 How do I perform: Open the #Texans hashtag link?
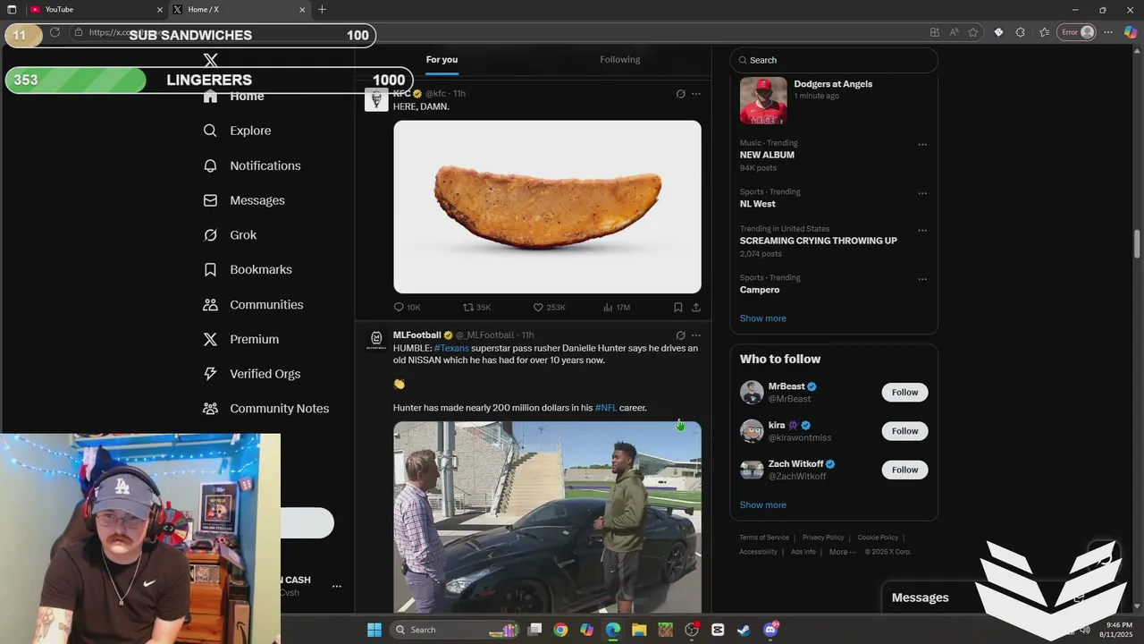pyautogui.click(x=451, y=348)
